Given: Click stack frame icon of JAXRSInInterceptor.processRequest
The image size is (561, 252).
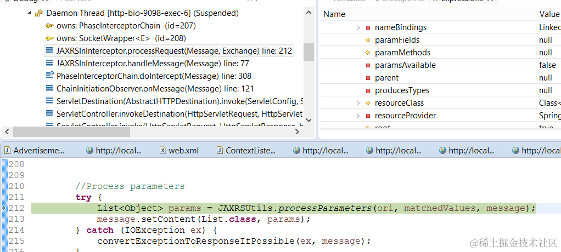Looking at the screenshot, I should pos(50,51).
